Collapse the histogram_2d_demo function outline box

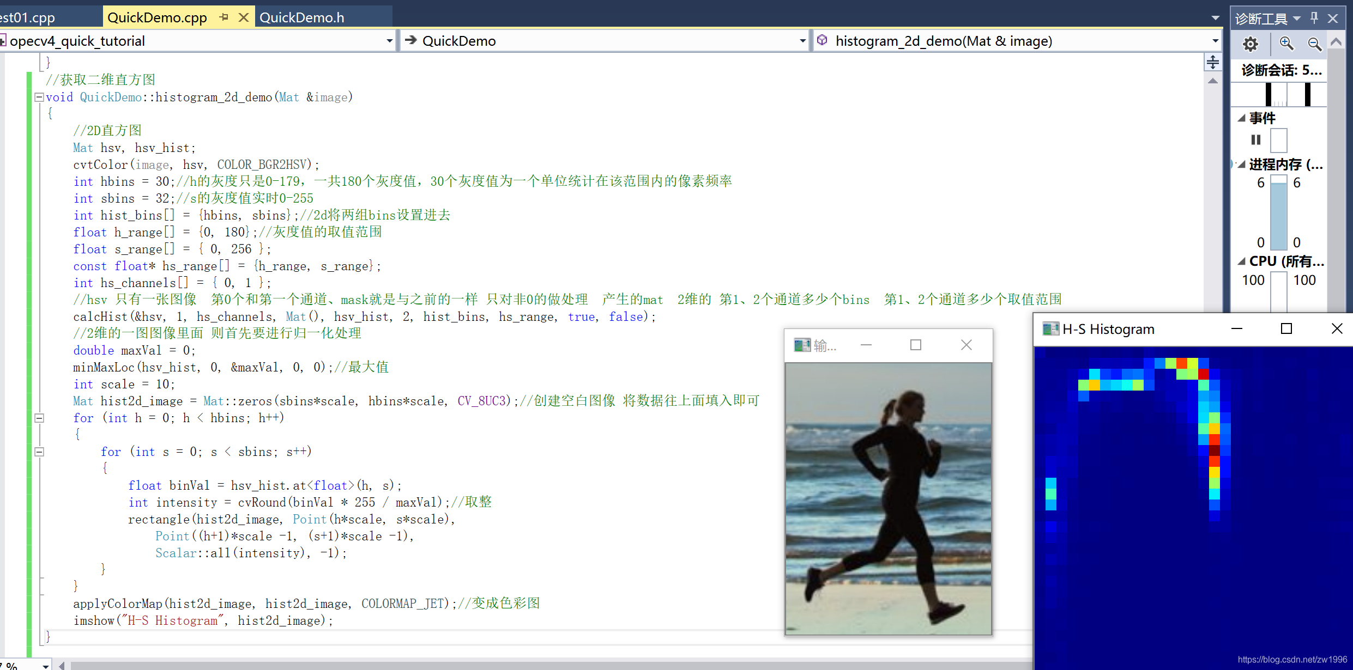[x=39, y=98]
